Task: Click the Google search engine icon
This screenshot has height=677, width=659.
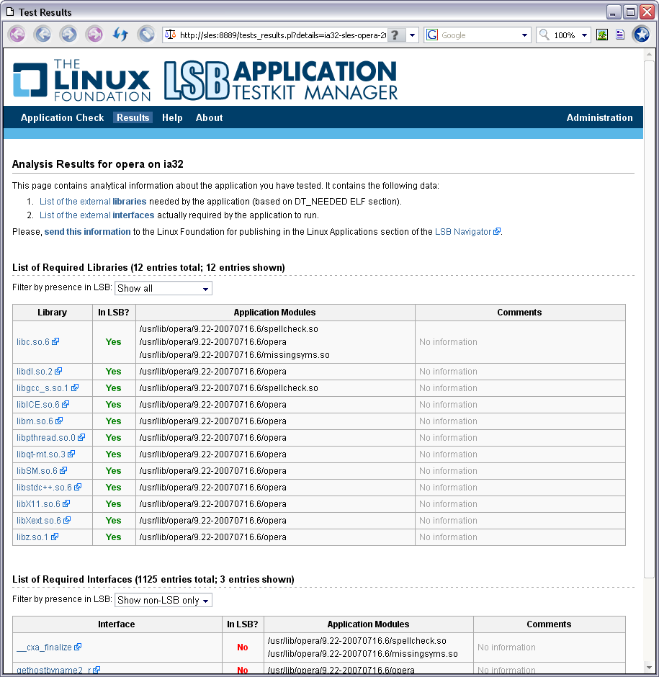Action: (432, 35)
